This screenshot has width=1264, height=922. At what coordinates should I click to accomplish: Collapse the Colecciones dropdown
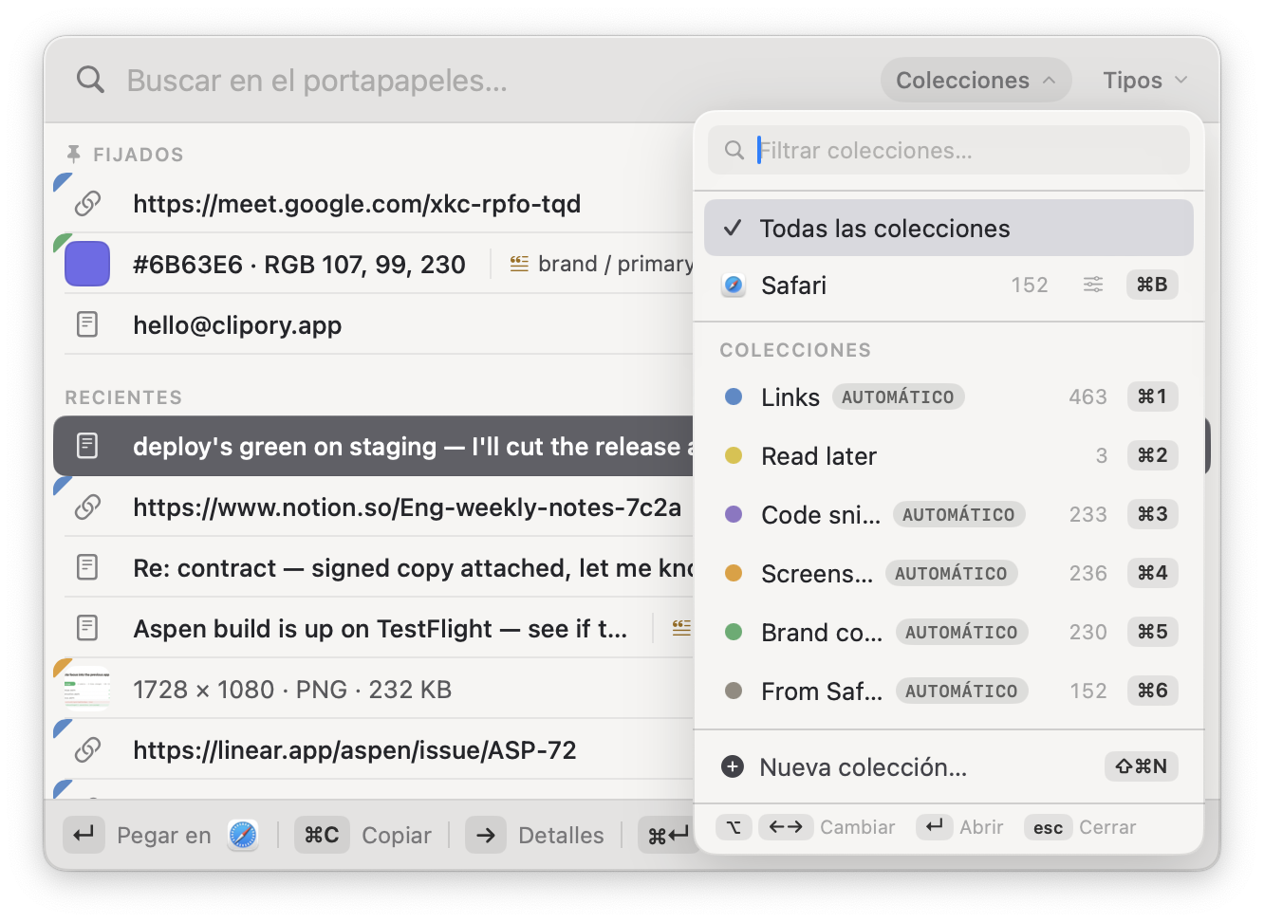(976, 81)
